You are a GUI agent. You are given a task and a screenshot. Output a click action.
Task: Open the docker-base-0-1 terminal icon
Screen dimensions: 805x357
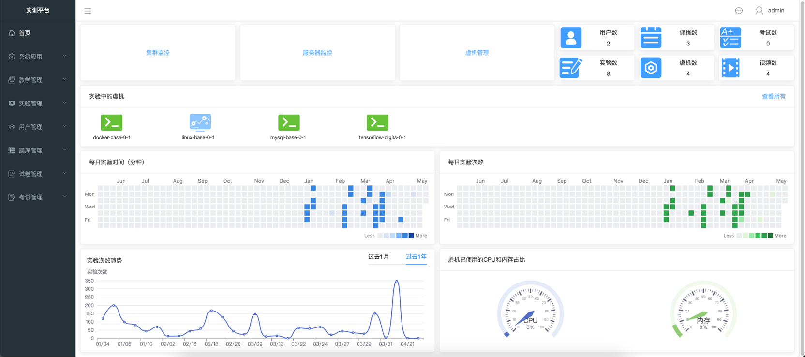[x=111, y=123]
